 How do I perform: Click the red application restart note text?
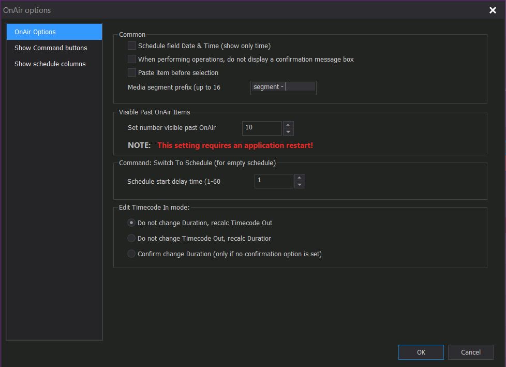[235, 145]
